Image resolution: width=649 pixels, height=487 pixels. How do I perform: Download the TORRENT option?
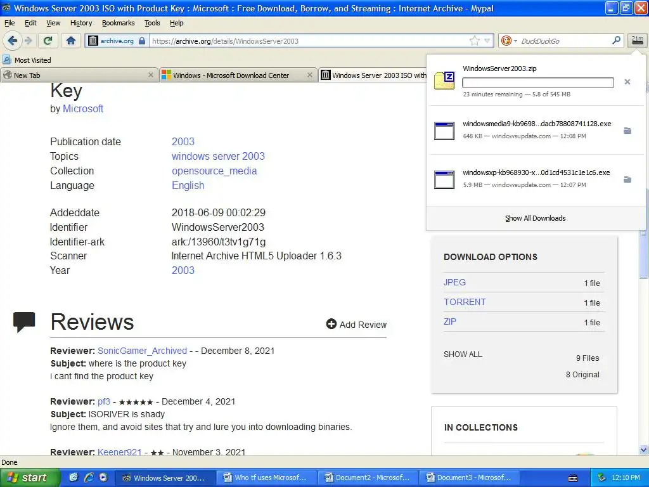(x=465, y=302)
